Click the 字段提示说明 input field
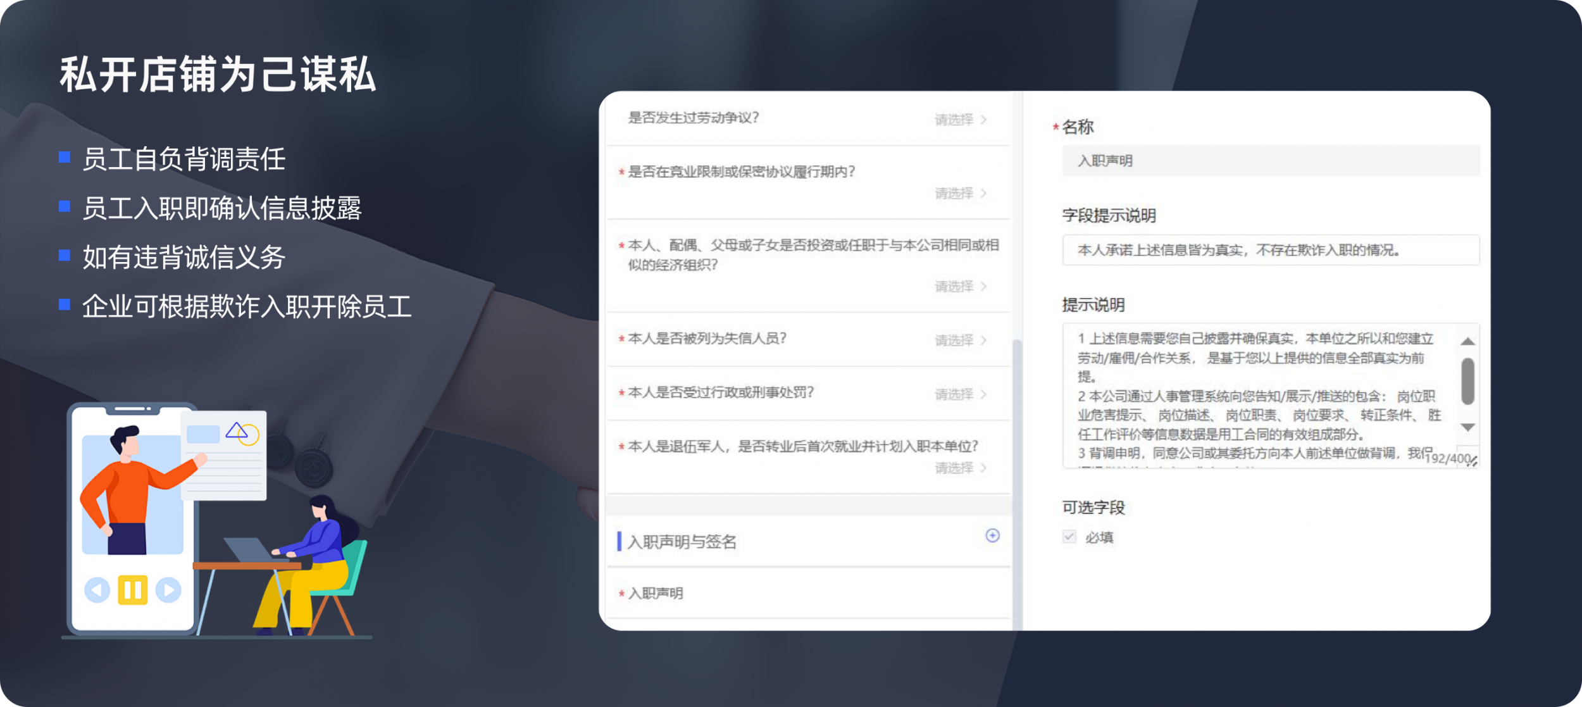Screen dimensions: 1582x707 click(1271, 250)
